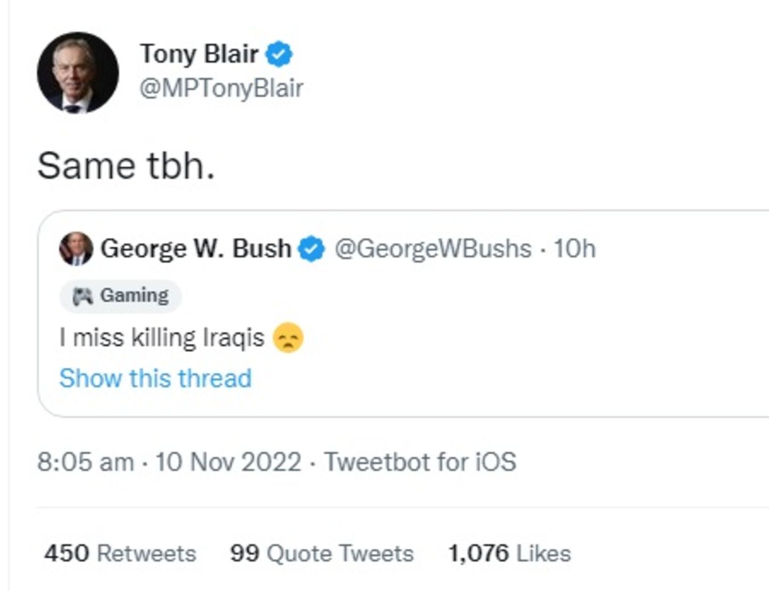Click the game controller icon in Gaming tag
Screen dimensions: 769x591
click(x=83, y=296)
